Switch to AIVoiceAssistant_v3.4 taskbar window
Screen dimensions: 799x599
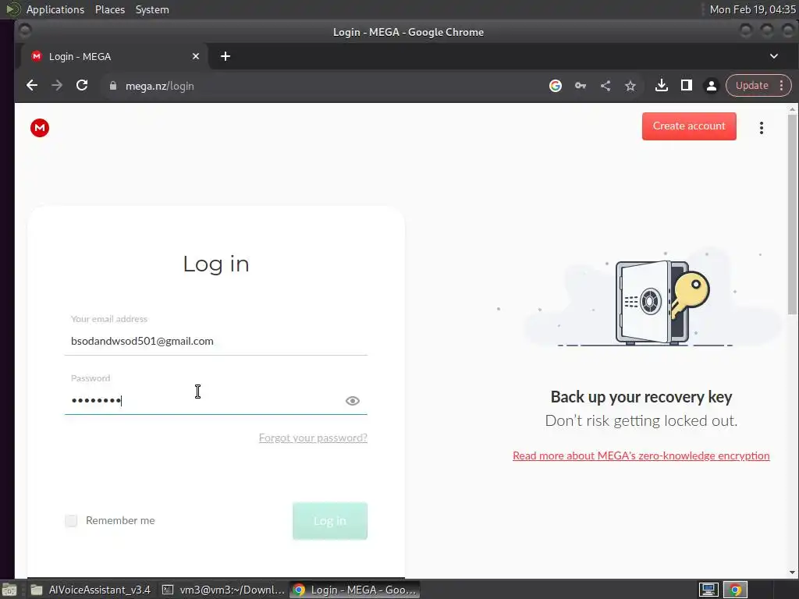(91, 590)
